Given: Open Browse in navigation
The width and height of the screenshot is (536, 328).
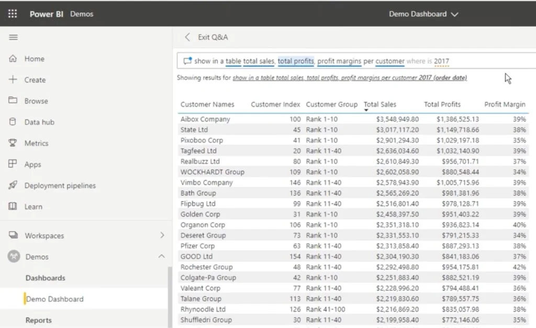Looking at the screenshot, I should coord(36,101).
